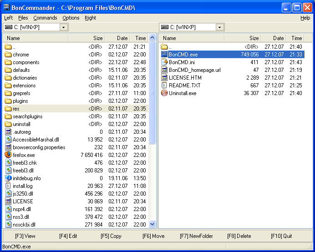
Task: Open the Files menu
Action: (23, 18)
